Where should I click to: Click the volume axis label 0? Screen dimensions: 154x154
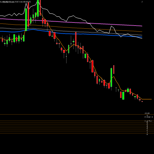pos(147,134)
